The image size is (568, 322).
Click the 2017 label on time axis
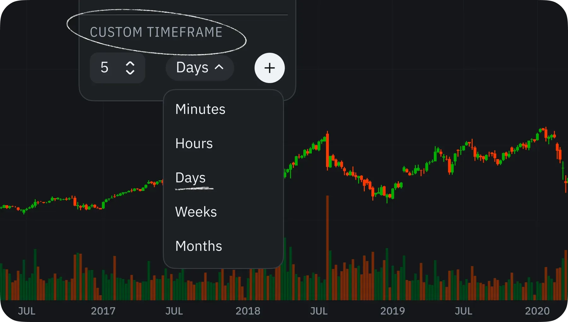[x=103, y=311]
